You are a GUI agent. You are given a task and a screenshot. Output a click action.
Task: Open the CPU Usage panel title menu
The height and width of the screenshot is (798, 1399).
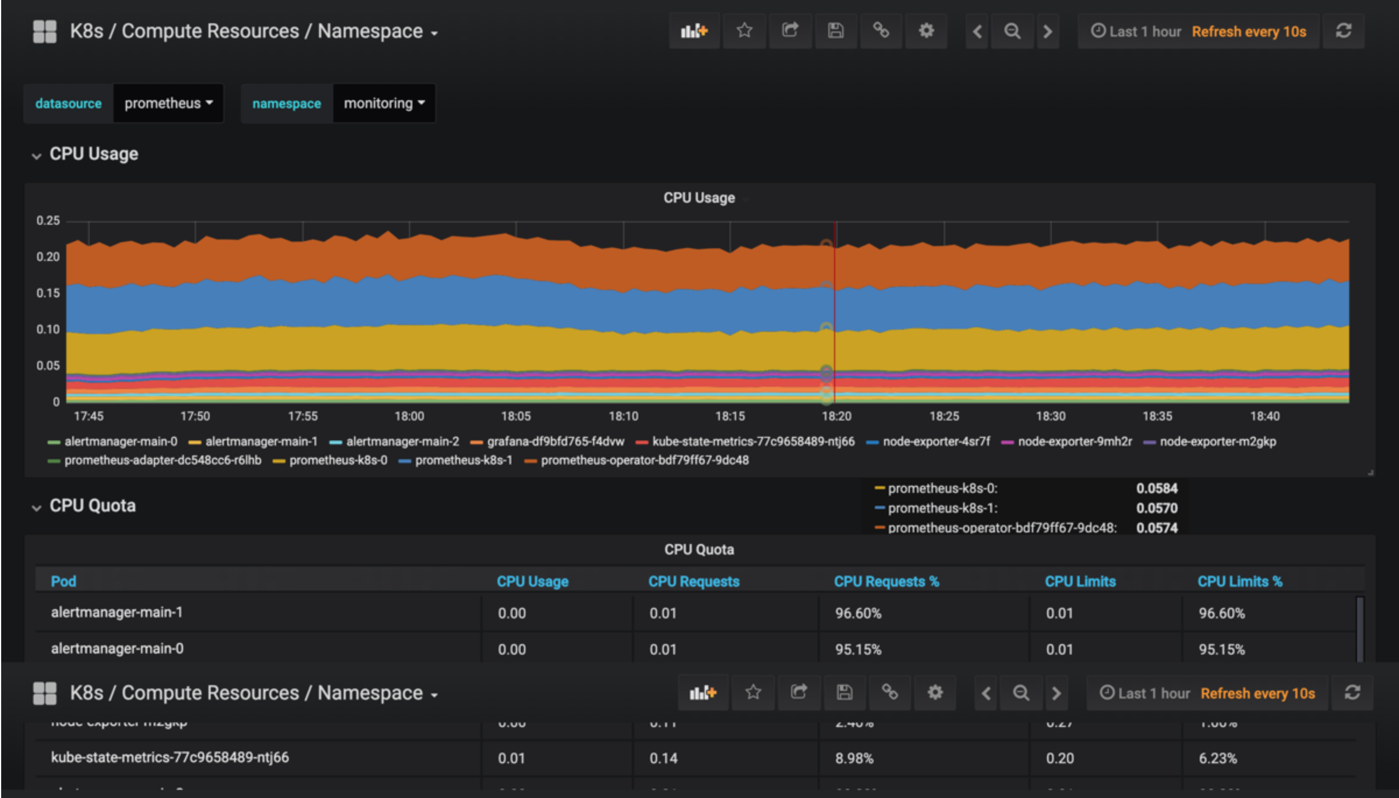[x=699, y=198]
